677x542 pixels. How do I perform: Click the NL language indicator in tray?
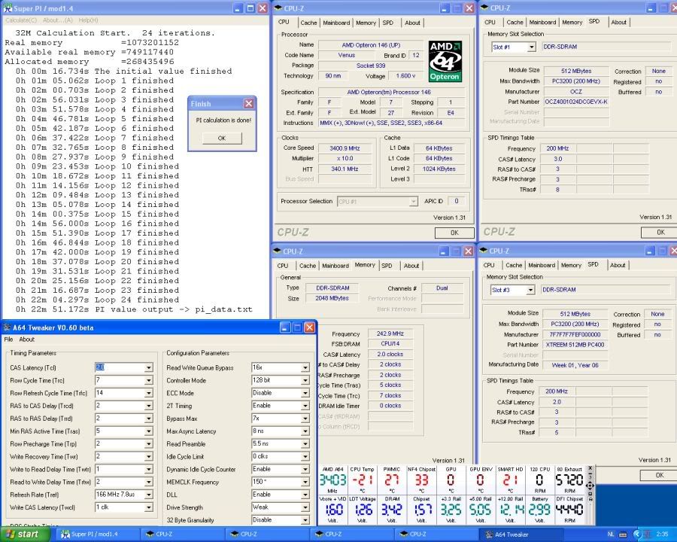[x=611, y=534]
